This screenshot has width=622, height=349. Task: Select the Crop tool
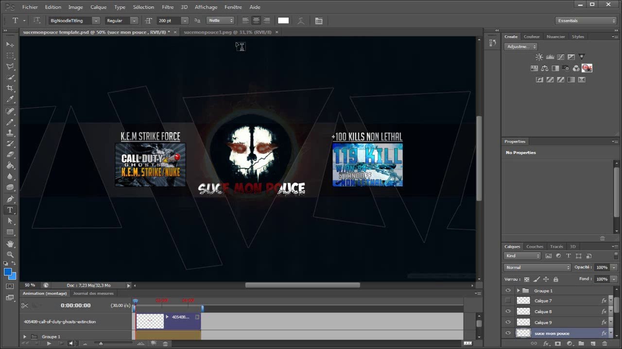point(10,88)
